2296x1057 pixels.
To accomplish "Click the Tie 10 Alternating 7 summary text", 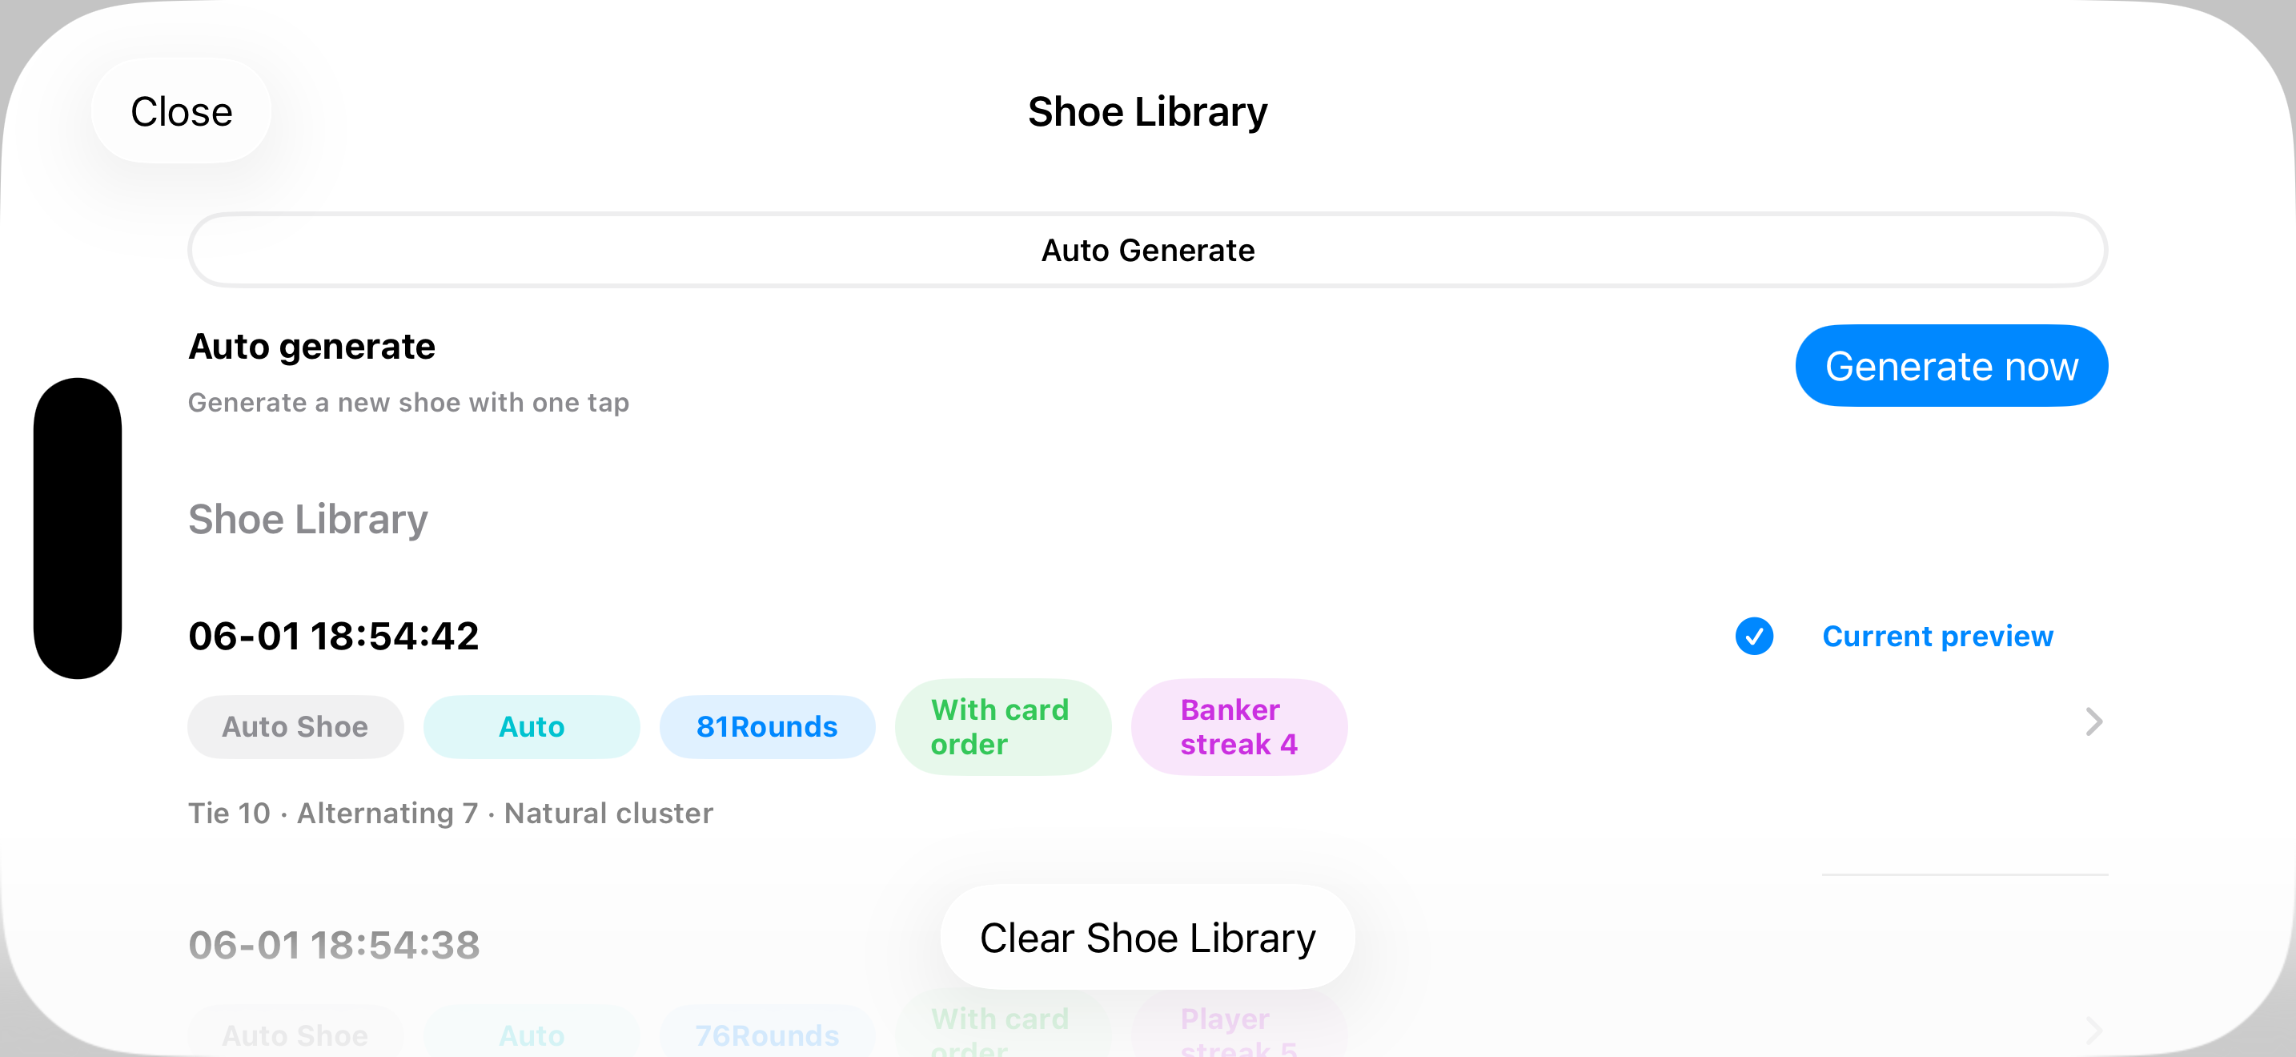I will coord(450,813).
